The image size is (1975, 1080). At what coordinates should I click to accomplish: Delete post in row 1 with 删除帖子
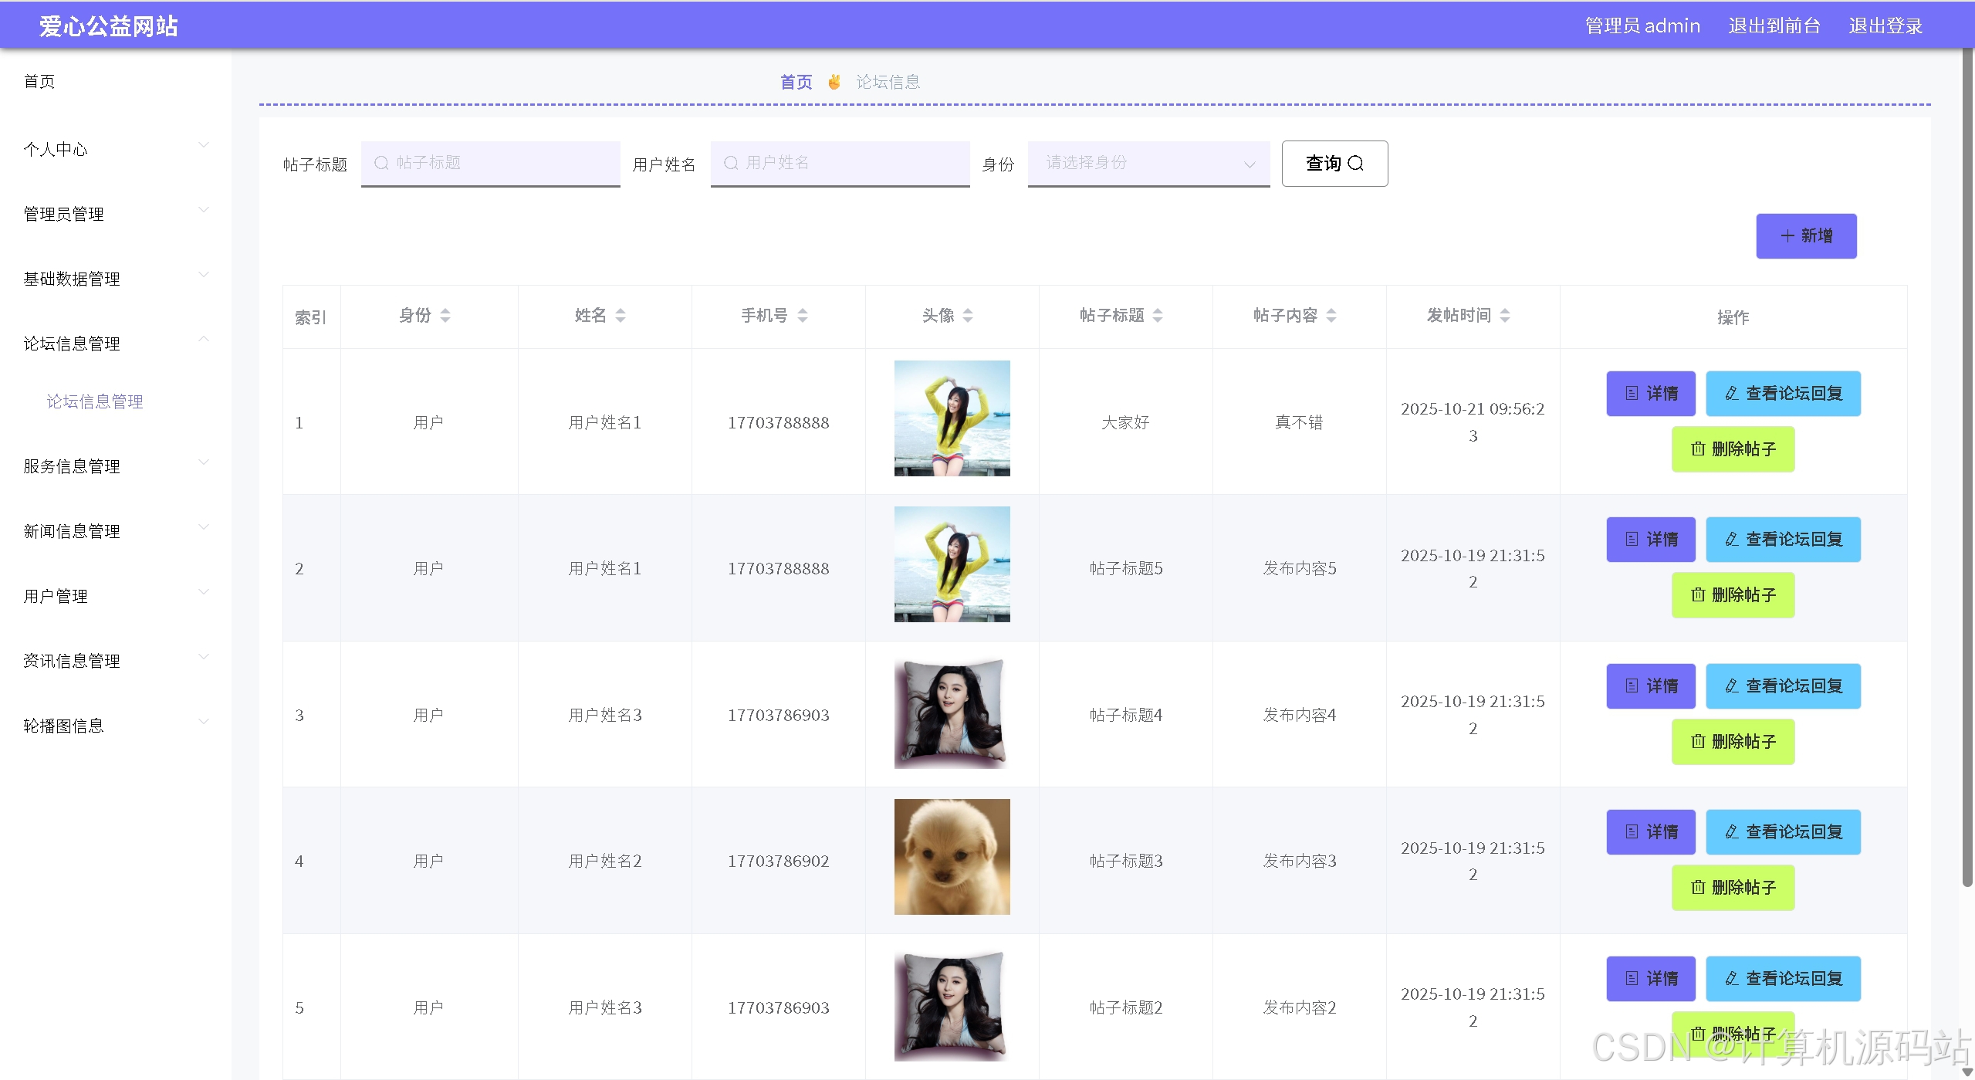(1733, 449)
